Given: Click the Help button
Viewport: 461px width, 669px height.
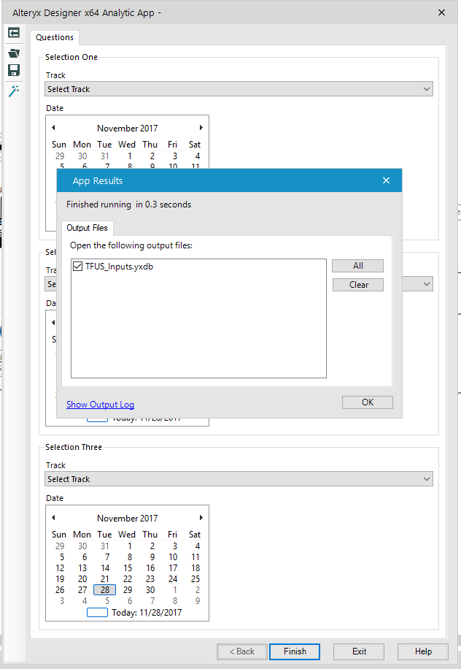Looking at the screenshot, I should coord(423,651).
